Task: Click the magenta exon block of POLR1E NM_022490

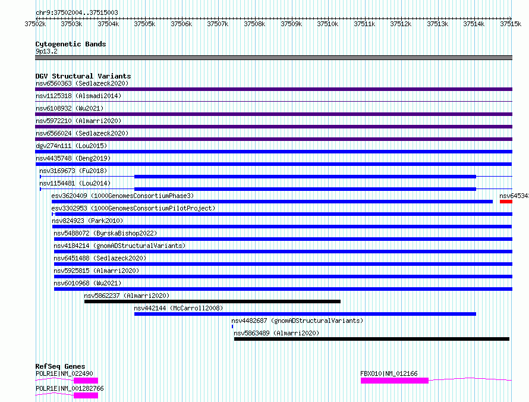Action: click(x=86, y=381)
